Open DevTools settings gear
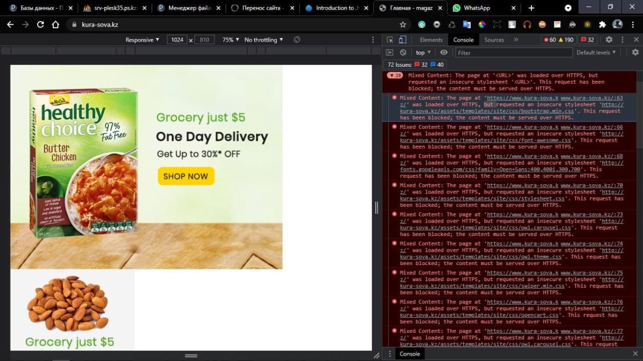643x361 pixels. pos(609,40)
